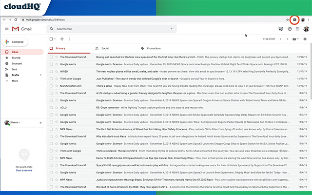Viewport: 312px width, 195px height.
Task: Open Gmail settings gear
Action: coord(305,39)
